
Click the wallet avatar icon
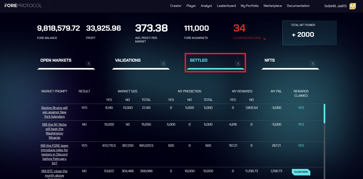tap(353, 6)
